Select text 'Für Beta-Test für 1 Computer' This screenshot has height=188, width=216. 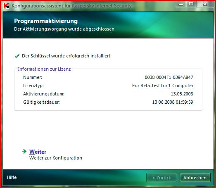[163, 86]
